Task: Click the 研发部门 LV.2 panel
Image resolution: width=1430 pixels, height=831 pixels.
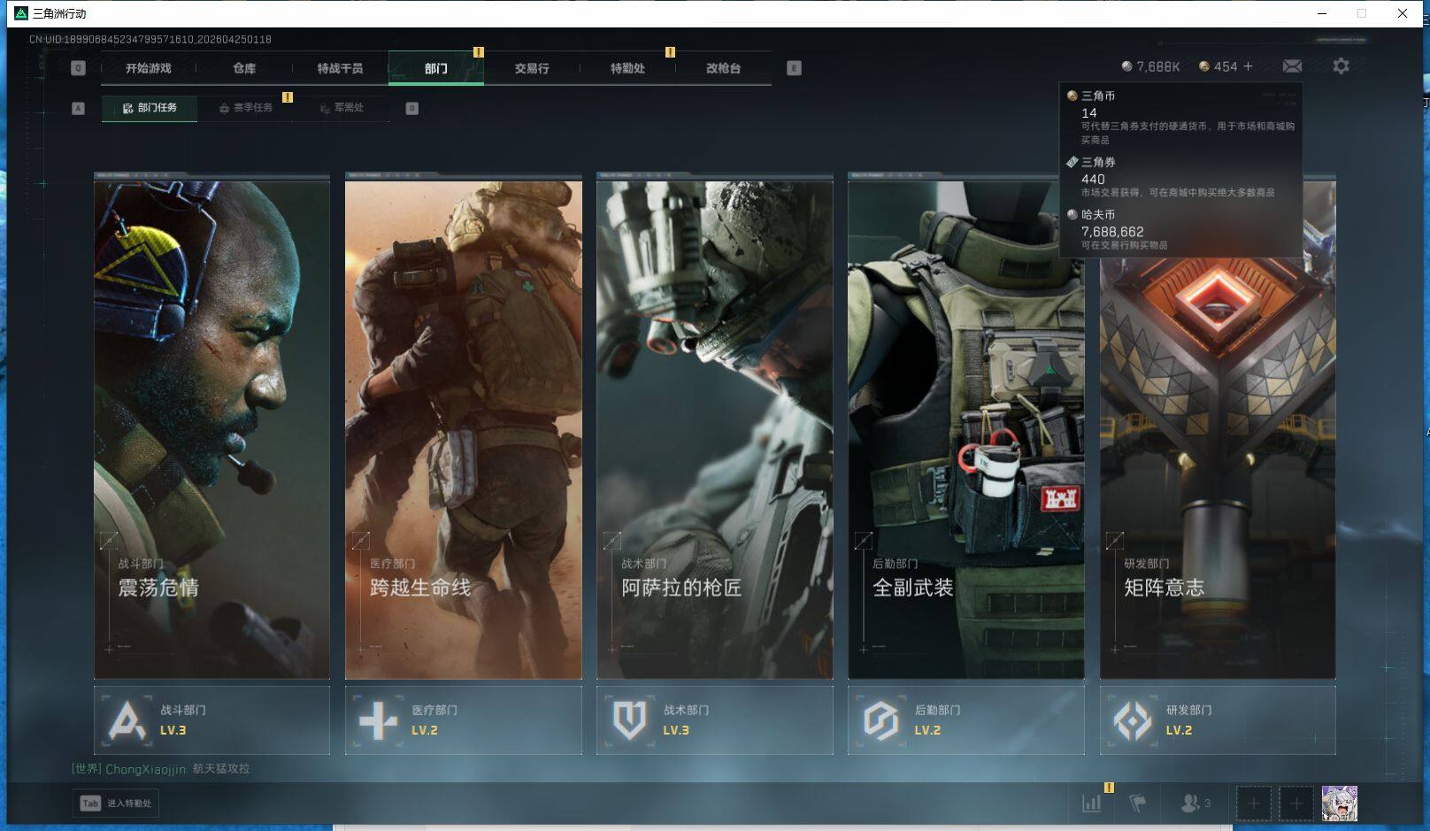Action: coord(1218,720)
